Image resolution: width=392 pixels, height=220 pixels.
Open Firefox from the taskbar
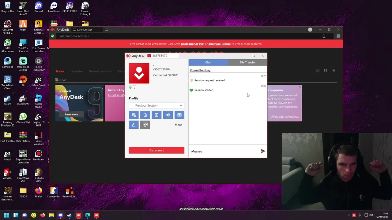coord(43,215)
